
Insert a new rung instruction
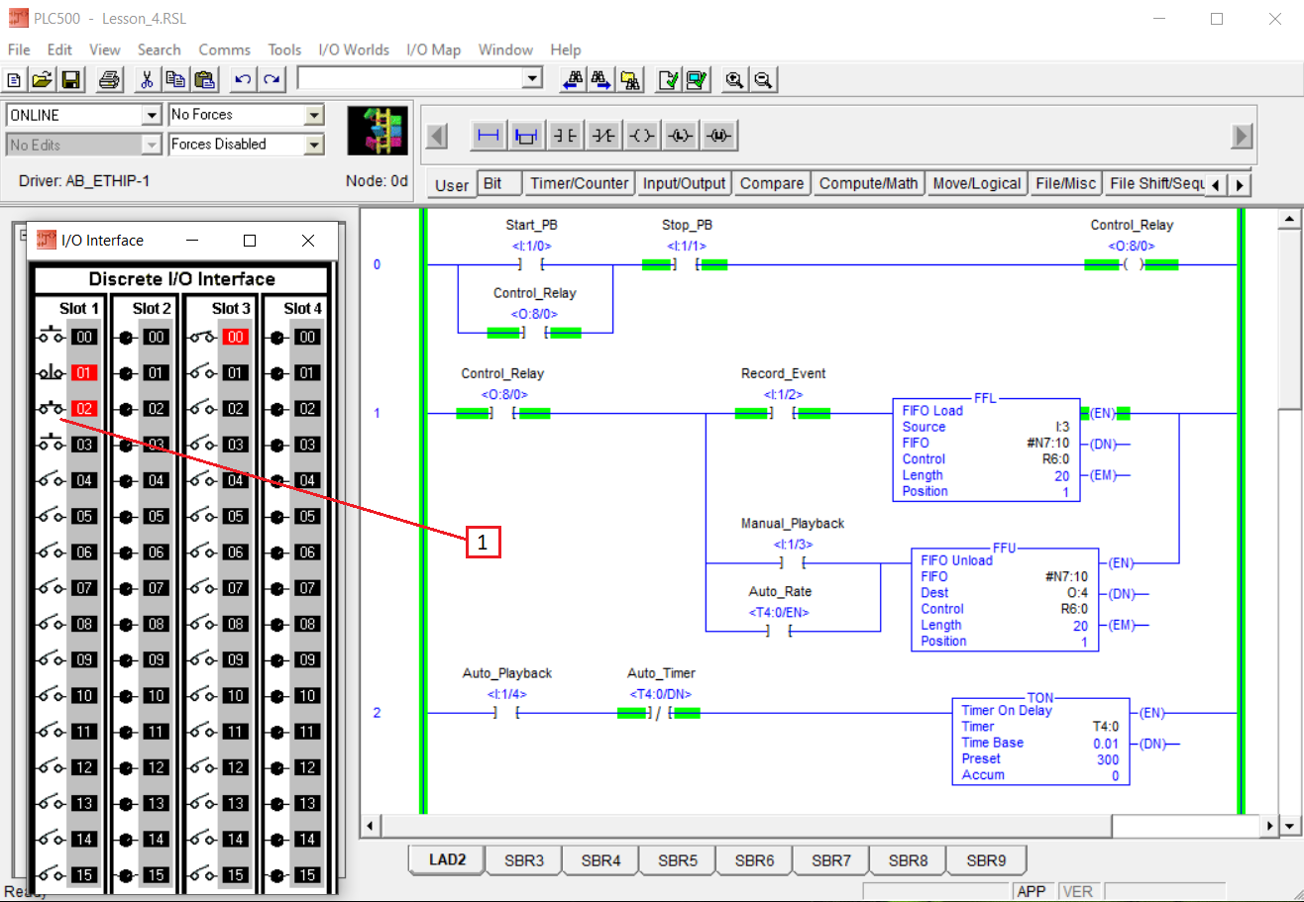[488, 136]
